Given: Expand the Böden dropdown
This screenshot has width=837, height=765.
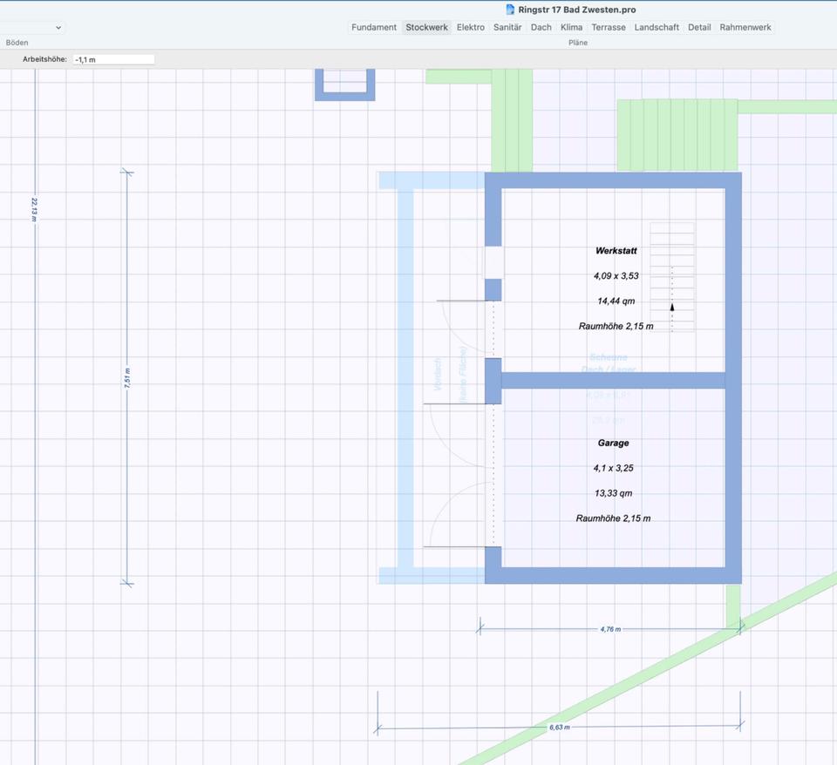Looking at the screenshot, I should tap(33, 27).
